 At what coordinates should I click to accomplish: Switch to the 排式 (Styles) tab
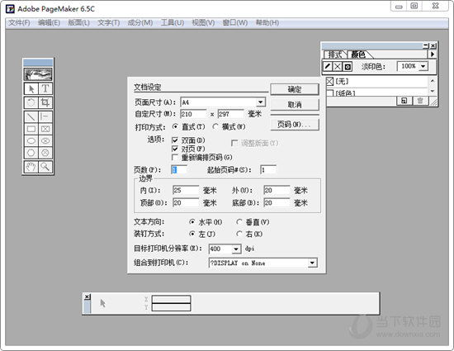click(335, 55)
